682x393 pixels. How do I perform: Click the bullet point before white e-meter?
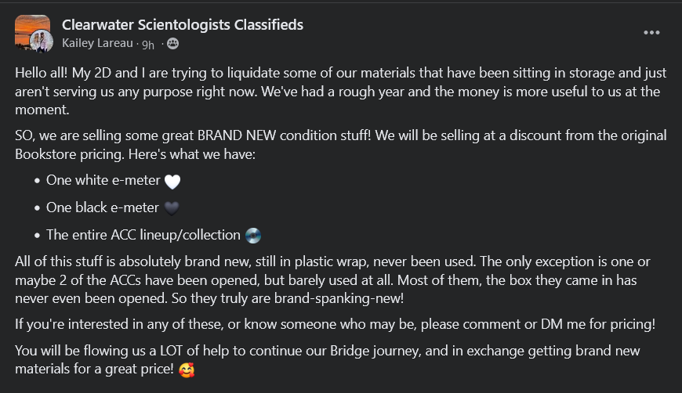(x=38, y=182)
